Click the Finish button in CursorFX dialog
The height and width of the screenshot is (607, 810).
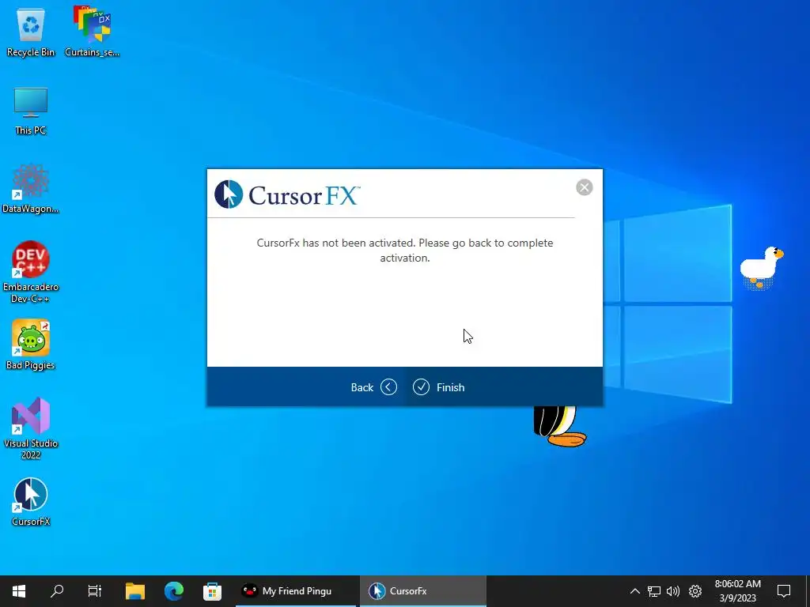coord(438,387)
